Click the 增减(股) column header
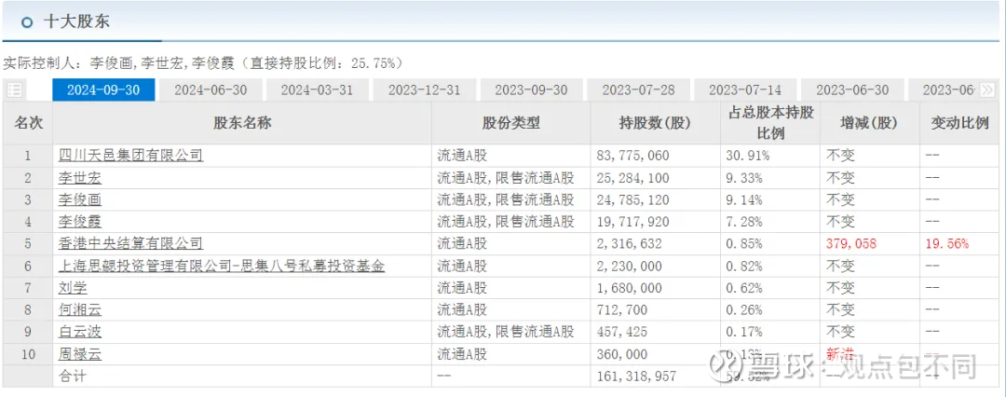This screenshot has width=1006, height=397. [x=869, y=123]
